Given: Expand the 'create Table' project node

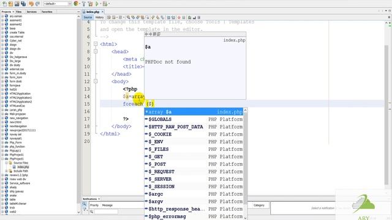Looking at the screenshot, I should [x=2, y=32].
